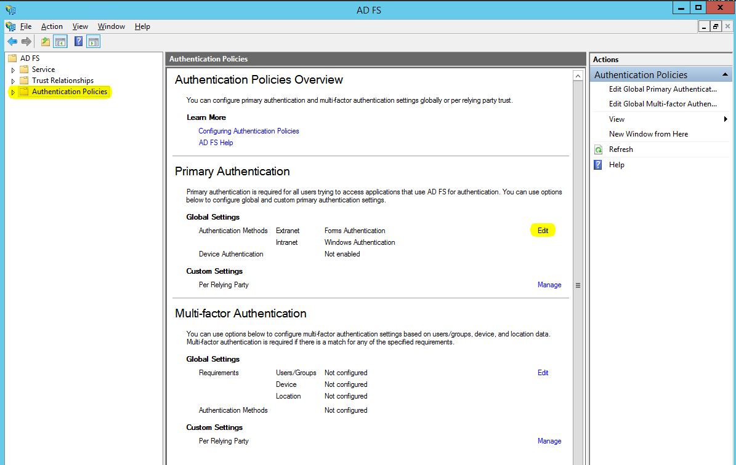Click the Forms Authentication value
The height and width of the screenshot is (465, 736).
(355, 231)
